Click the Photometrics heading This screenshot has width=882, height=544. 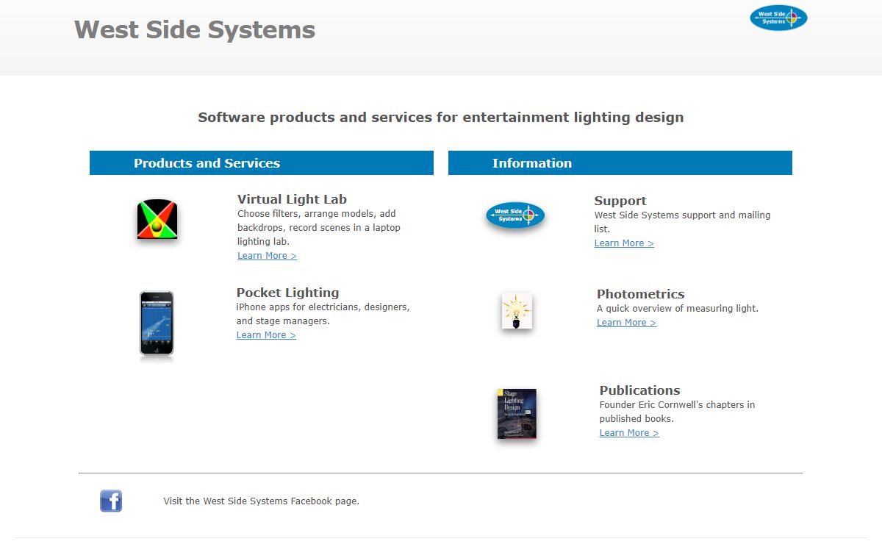pyautogui.click(x=640, y=294)
